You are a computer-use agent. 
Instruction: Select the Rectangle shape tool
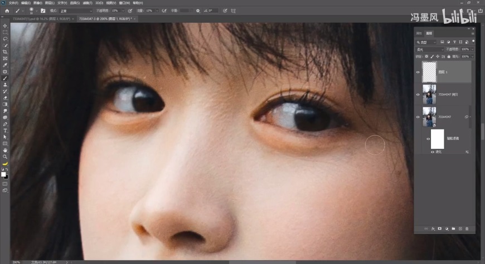(x=5, y=143)
